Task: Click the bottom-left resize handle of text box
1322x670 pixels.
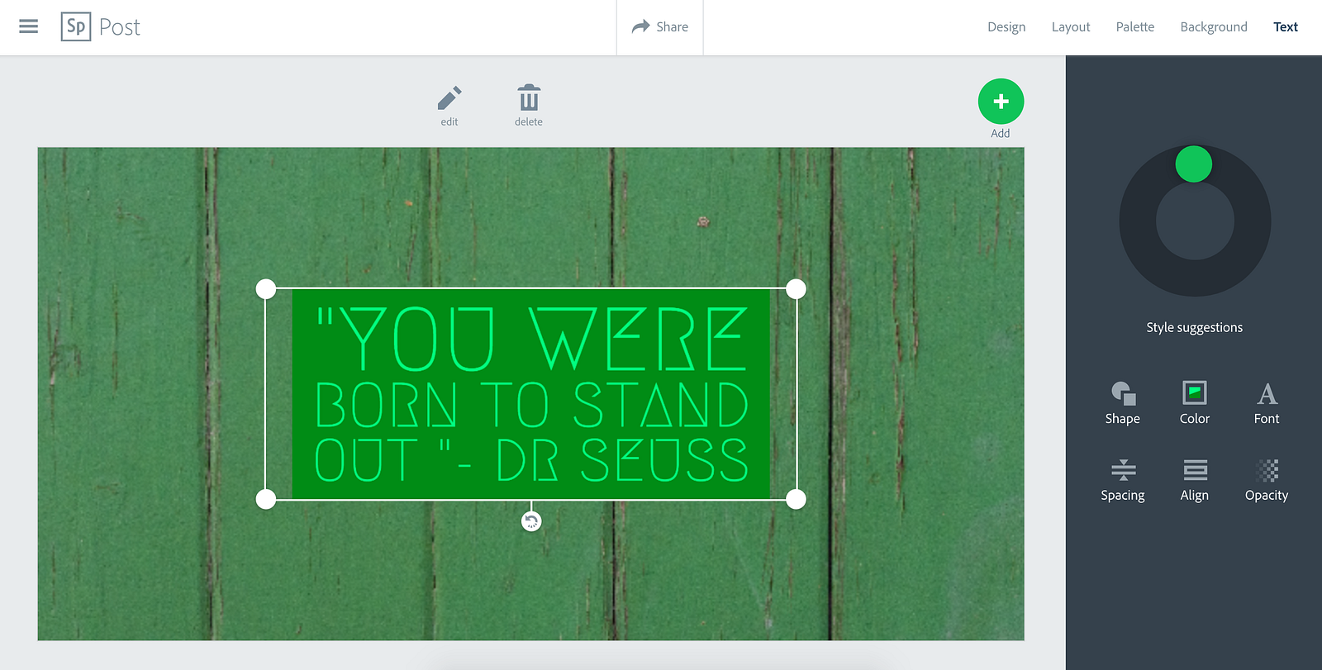Action: (x=266, y=499)
